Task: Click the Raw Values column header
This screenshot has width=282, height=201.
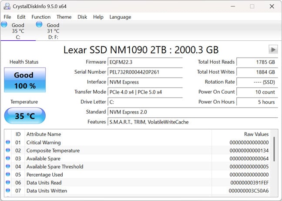Action: tap(256, 134)
